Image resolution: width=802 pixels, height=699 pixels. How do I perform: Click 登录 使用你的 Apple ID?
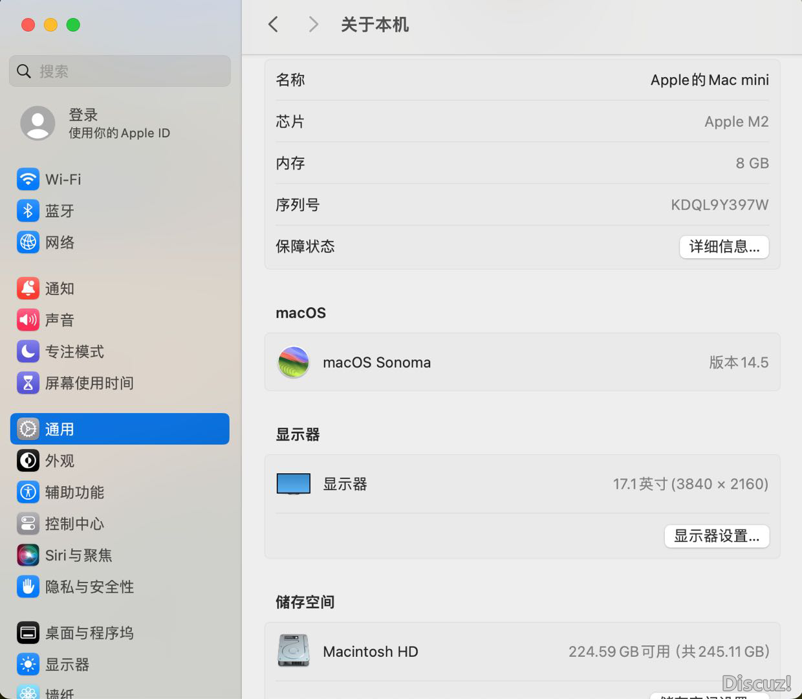tap(120, 123)
